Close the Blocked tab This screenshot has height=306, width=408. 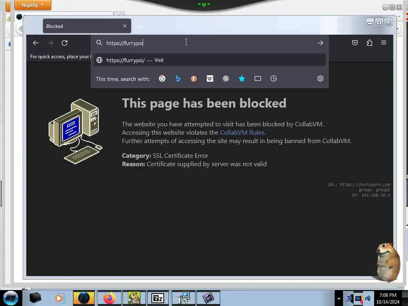pos(125,26)
